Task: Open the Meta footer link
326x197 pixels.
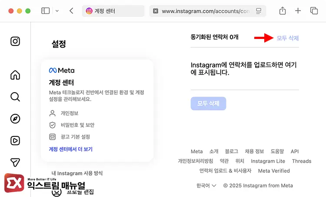Action: (196, 152)
